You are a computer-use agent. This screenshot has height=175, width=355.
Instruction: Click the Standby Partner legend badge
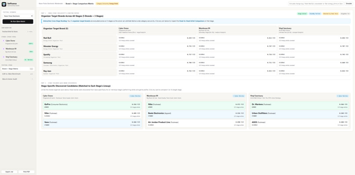[315, 14]
